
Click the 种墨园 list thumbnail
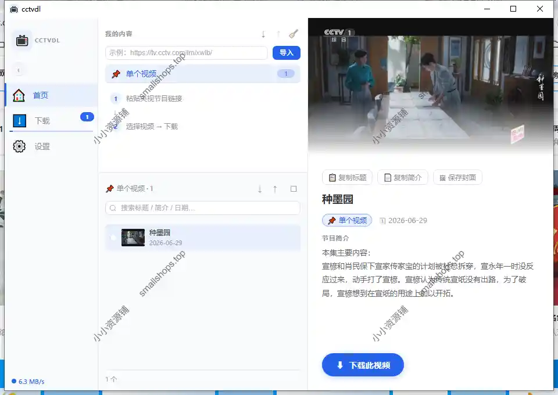pyautogui.click(x=133, y=238)
